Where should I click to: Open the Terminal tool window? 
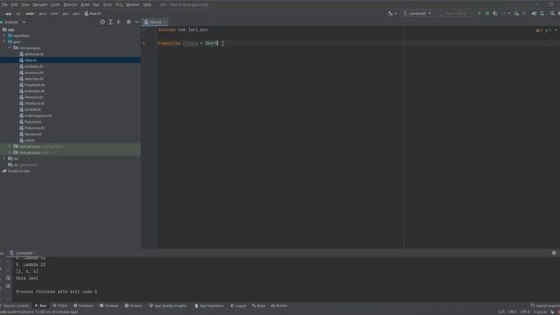pos(109,305)
